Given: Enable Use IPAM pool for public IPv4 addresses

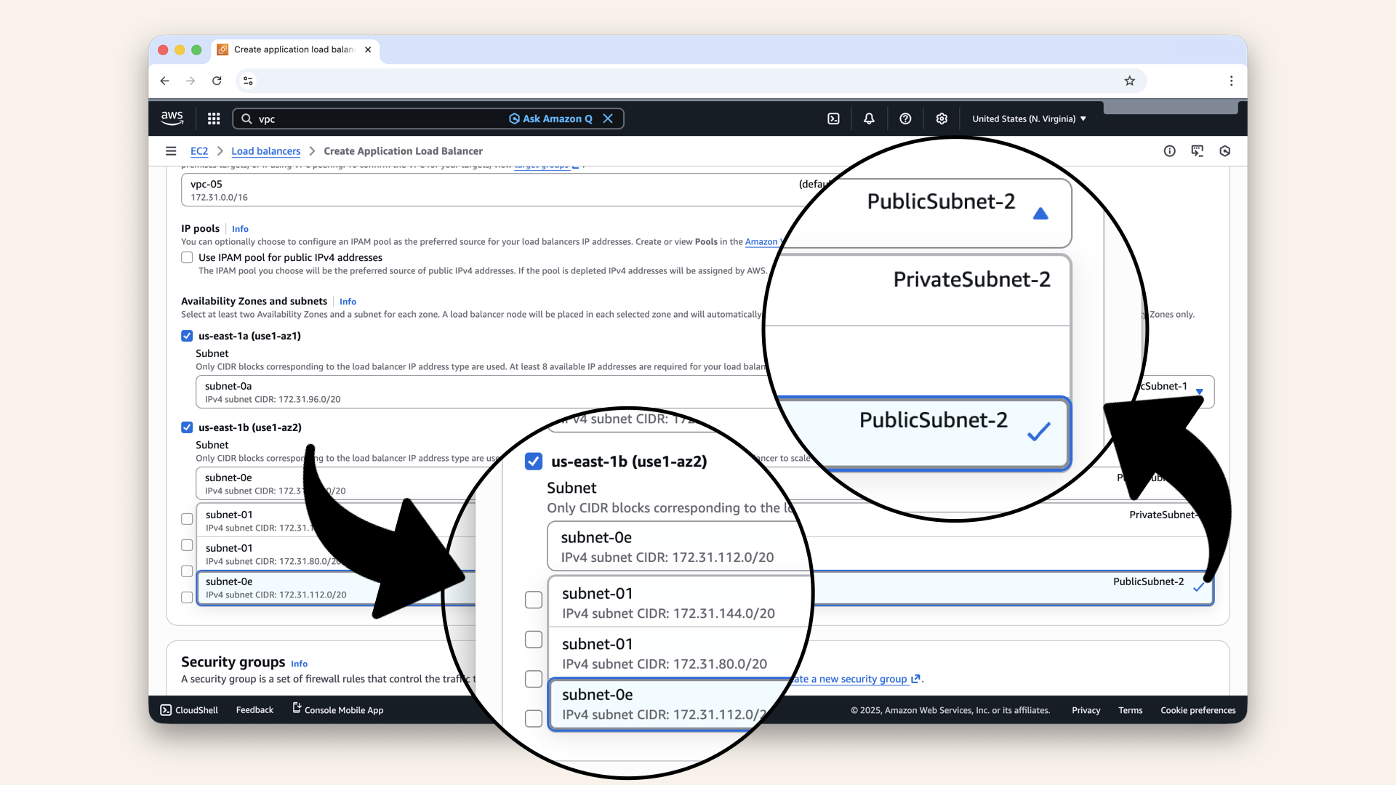Looking at the screenshot, I should (x=187, y=257).
